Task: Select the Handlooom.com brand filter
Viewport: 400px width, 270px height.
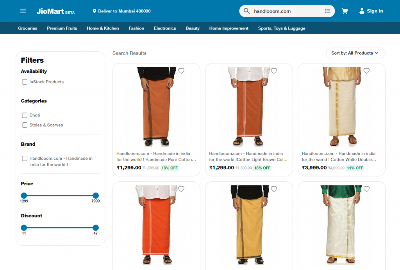Action: (x=25, y=159)
